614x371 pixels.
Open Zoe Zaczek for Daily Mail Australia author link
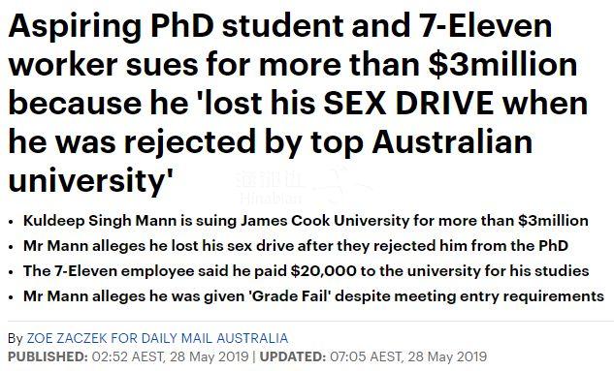[x=157, y=338]
